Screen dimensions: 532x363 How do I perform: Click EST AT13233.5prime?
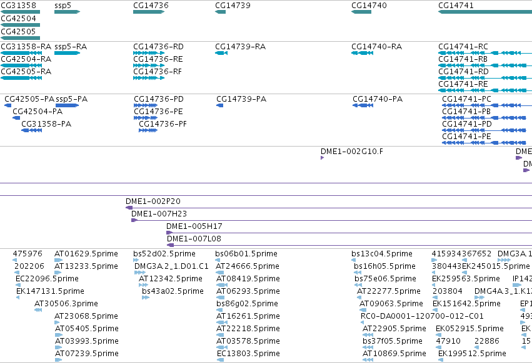[58, 273]
